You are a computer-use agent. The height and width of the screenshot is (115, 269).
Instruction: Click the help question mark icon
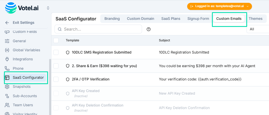149,29
